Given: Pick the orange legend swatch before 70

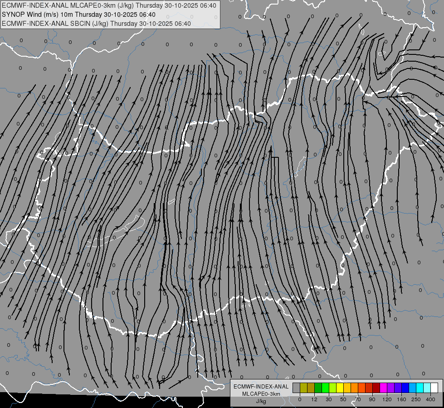Looking at the screenshot, I should click(x=355, y=388).
